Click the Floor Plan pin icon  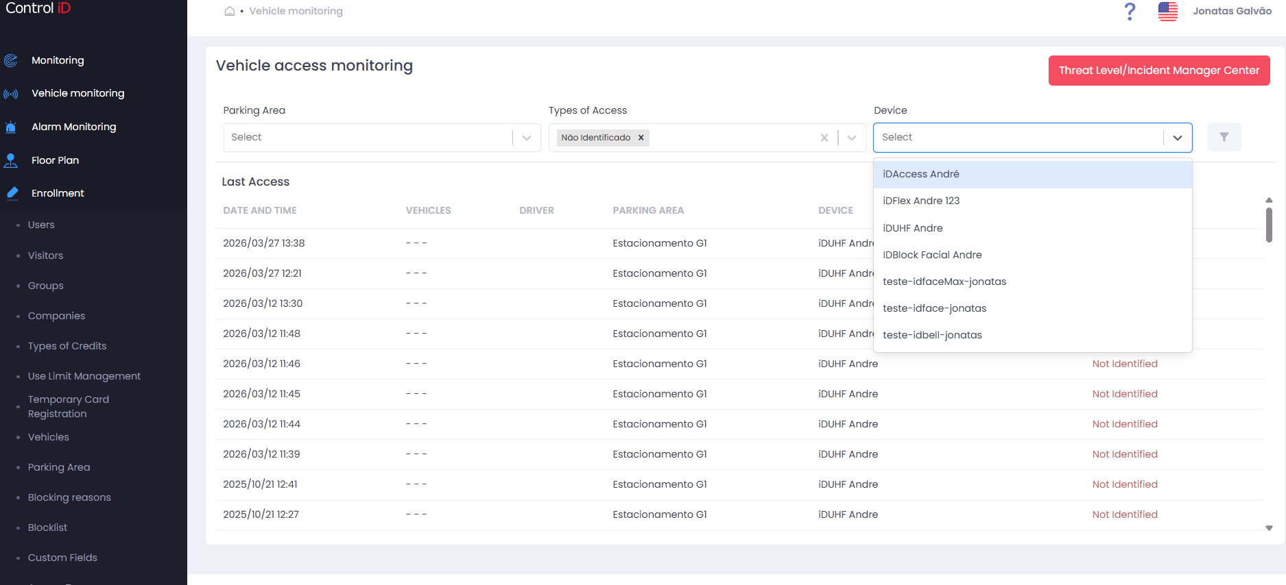pos(11,160)
